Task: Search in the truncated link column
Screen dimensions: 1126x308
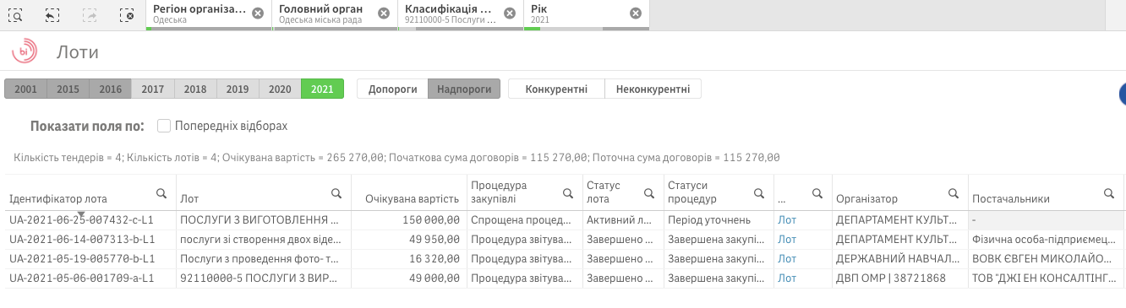Action: click(817, 193)
